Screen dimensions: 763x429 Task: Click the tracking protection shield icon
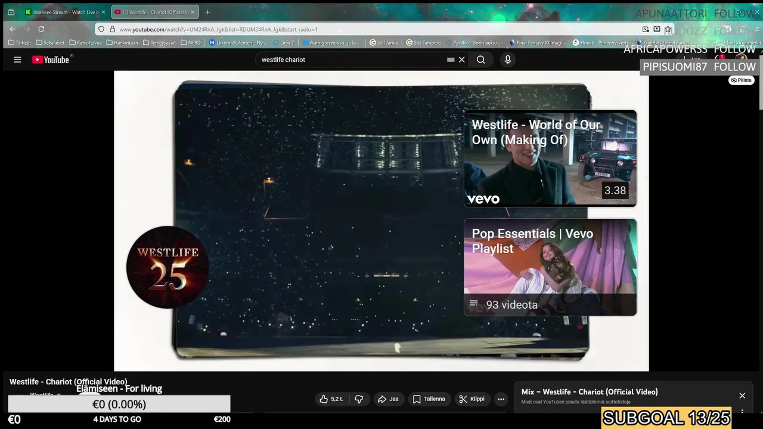(x=101, y=29)
